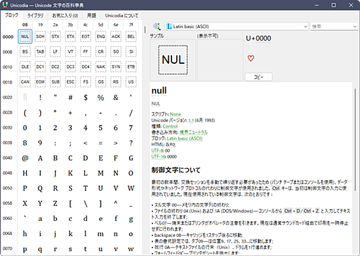Select the BS control character cell
This screenshot has height=256, width=360.
click(x=25, y=52)
